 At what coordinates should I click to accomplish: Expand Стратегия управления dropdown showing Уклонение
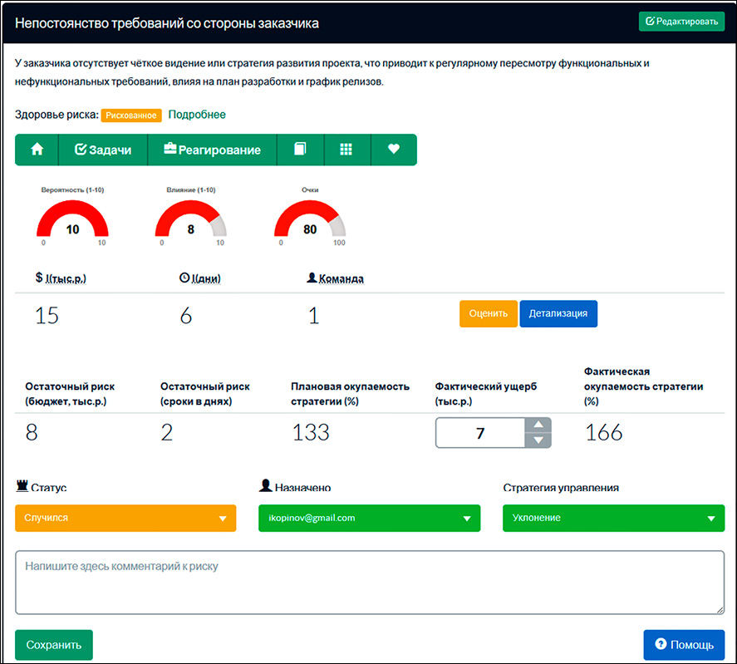613,518
